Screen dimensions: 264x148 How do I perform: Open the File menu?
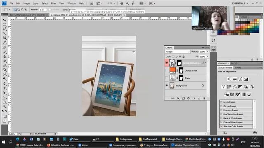coord(11,3)
